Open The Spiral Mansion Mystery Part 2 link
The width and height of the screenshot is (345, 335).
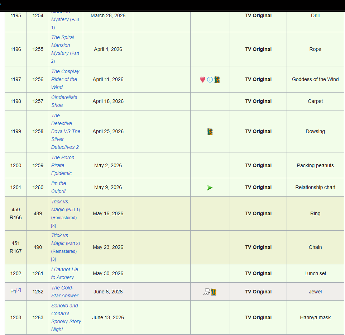point(65,49)
